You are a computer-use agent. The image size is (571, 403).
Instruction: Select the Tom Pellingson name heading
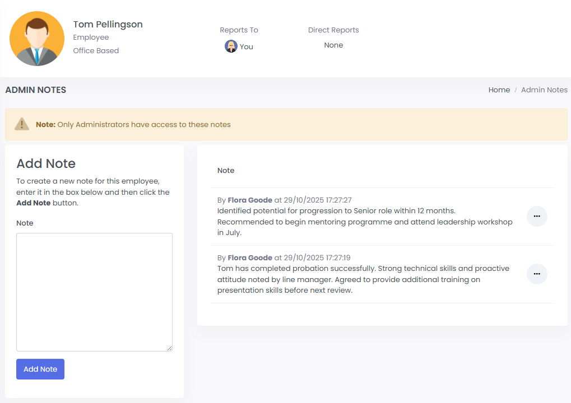[108, 25]
